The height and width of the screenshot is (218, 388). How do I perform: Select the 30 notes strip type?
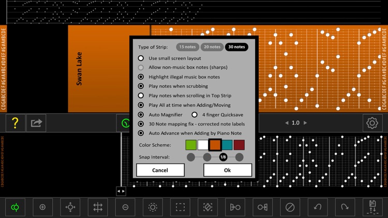click(x=236, y=46)
